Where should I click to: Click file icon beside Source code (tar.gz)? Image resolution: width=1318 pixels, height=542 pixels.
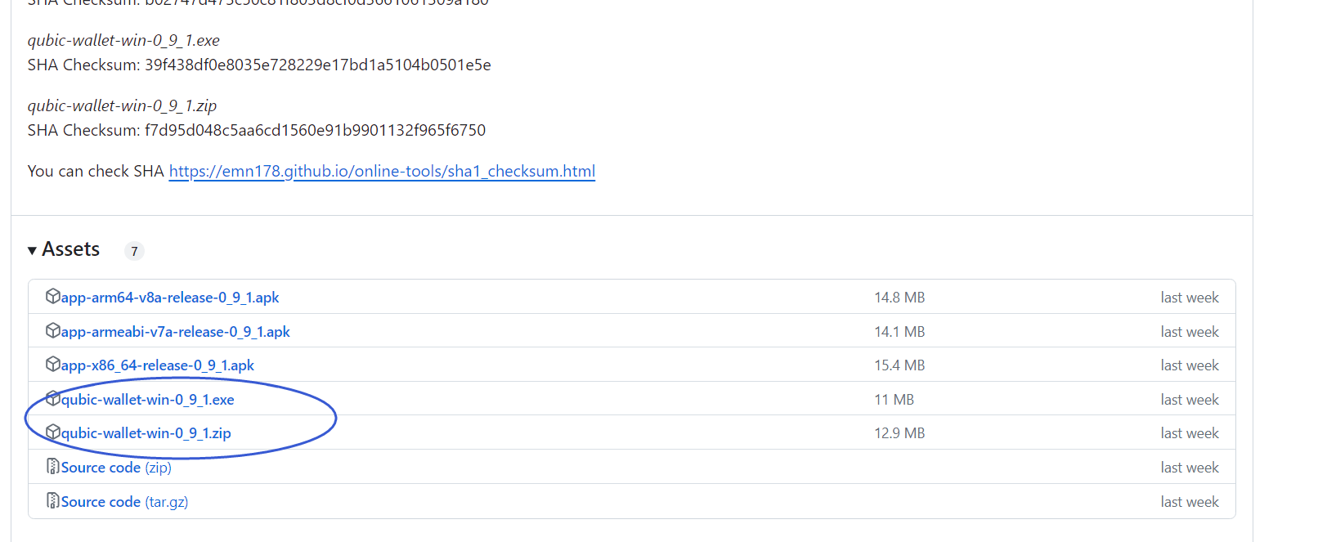point(53,501)
